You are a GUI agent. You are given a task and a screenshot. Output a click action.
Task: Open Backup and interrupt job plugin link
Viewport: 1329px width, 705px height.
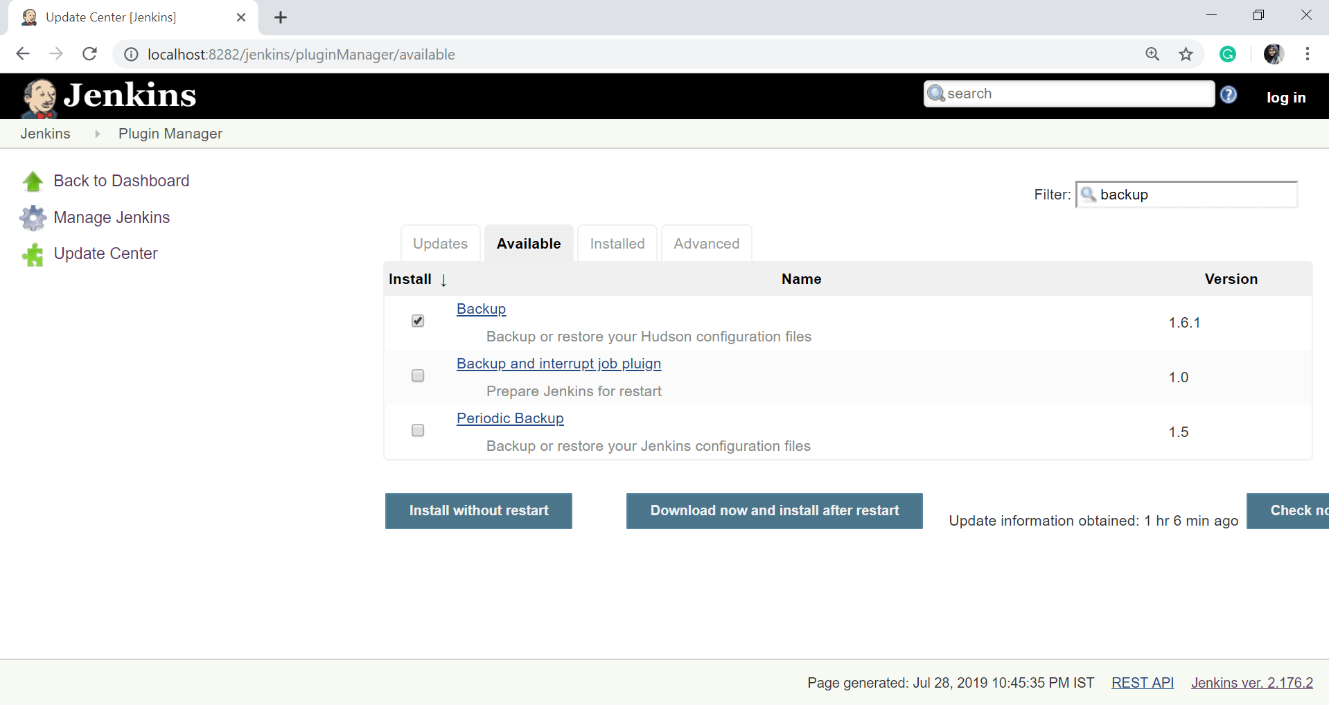[x=558, y=364]
